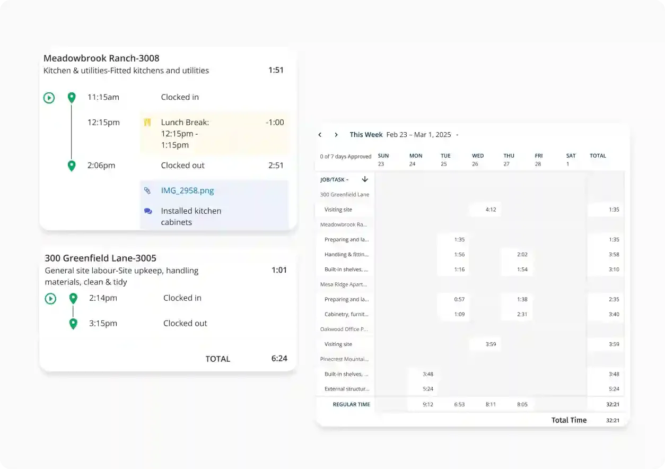Open the JOB/TASK grouping dropdown

point(334,180)
